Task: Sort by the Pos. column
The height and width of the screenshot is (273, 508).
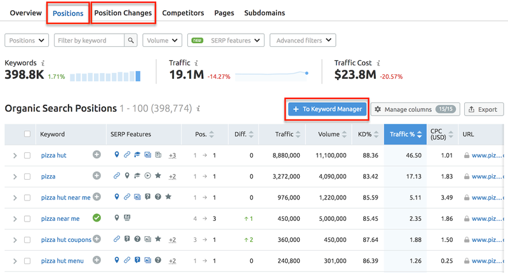Action: coord(204,135)
